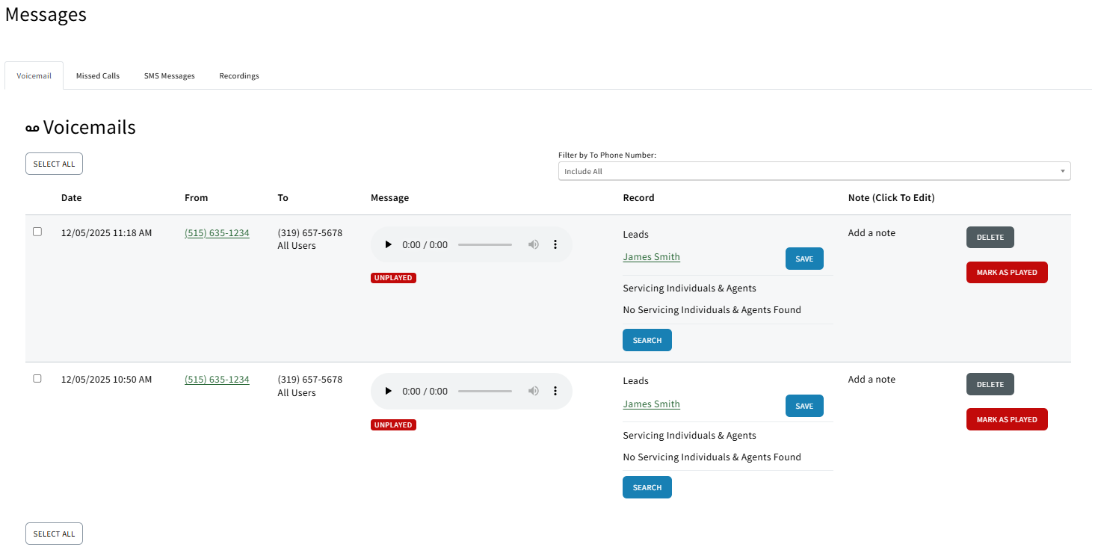Mute the volume on the second audio player
The image size is (1098, 553).
pyautogui.click(x=533, y=391)
